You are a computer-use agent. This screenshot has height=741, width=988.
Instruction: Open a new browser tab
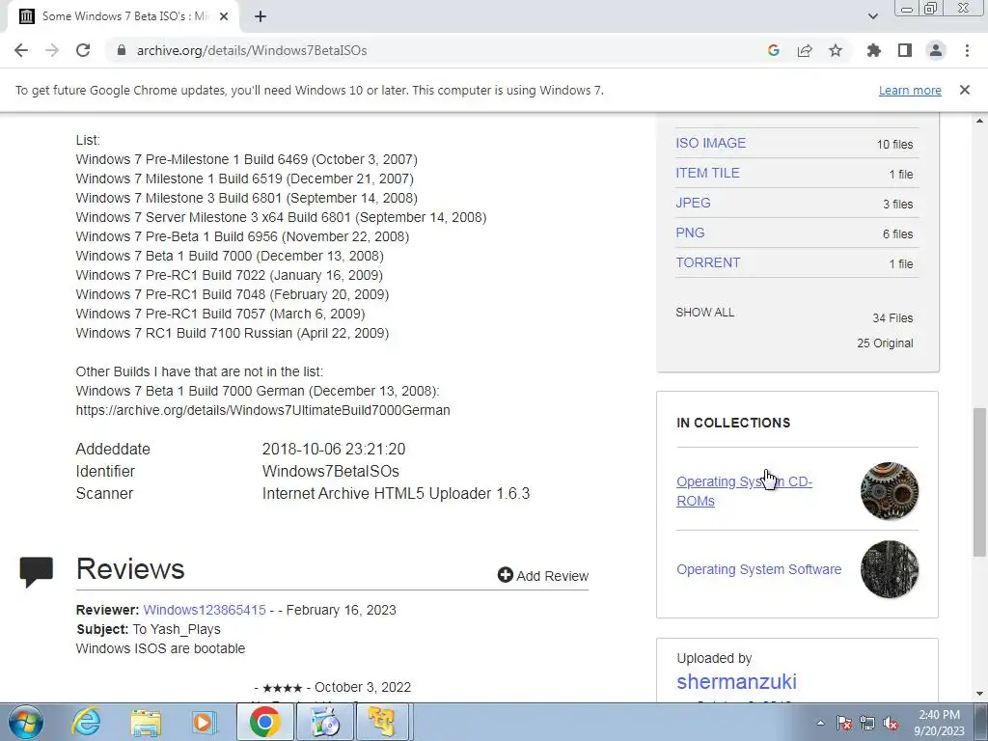coord(261,16)
